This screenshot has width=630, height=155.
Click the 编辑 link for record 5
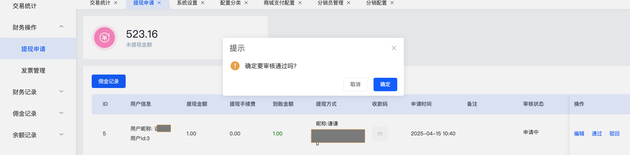(579, 133)
